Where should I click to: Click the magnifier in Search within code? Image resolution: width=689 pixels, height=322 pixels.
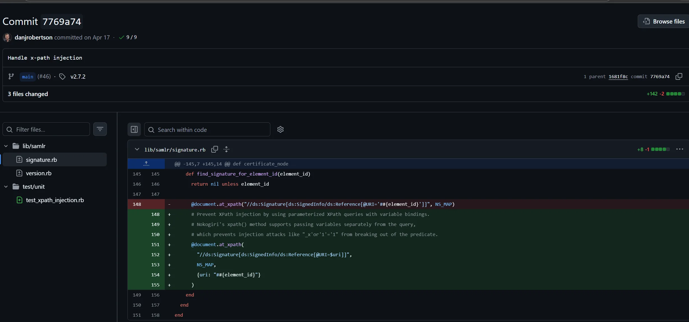[x=151, y=130]
